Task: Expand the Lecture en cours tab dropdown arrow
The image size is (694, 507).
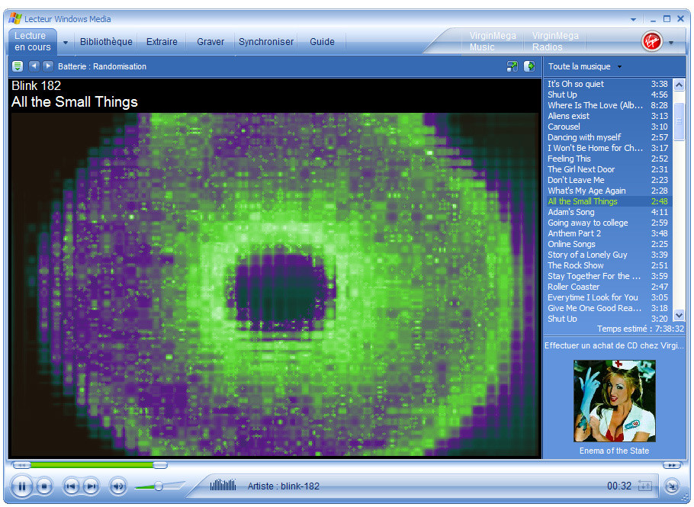Action: [66, 42]
